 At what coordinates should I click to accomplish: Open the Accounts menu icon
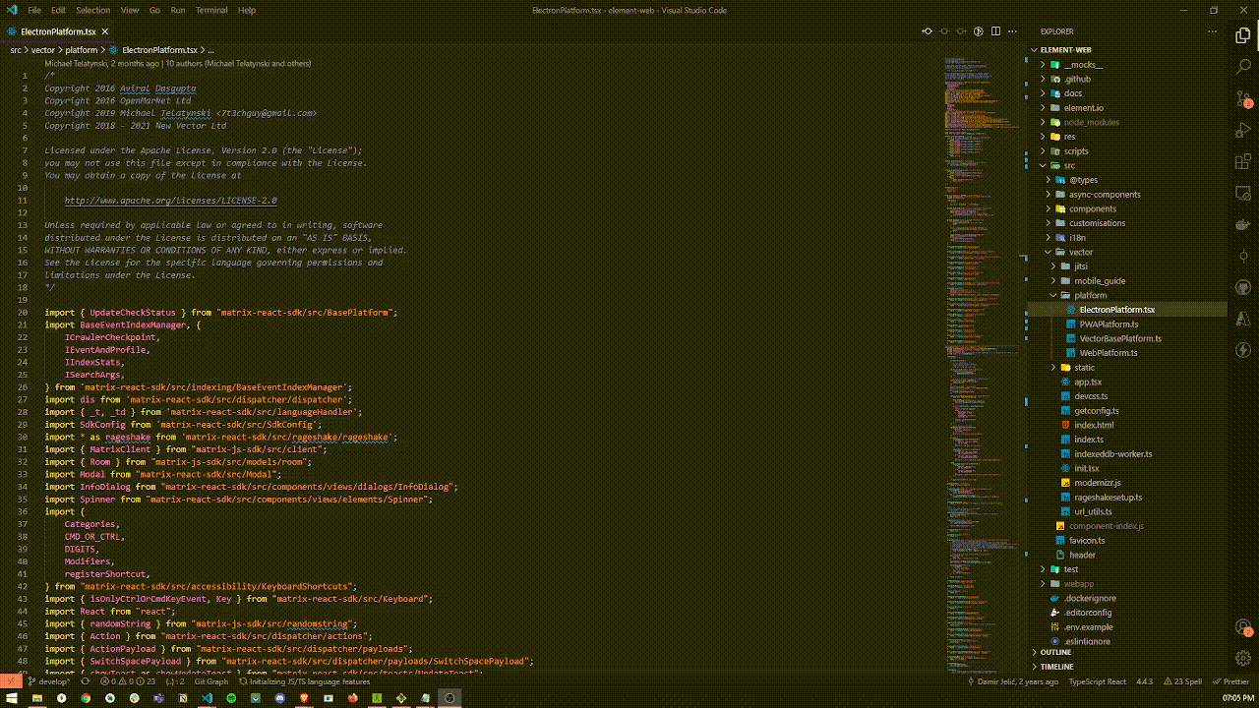[1242, 627]
